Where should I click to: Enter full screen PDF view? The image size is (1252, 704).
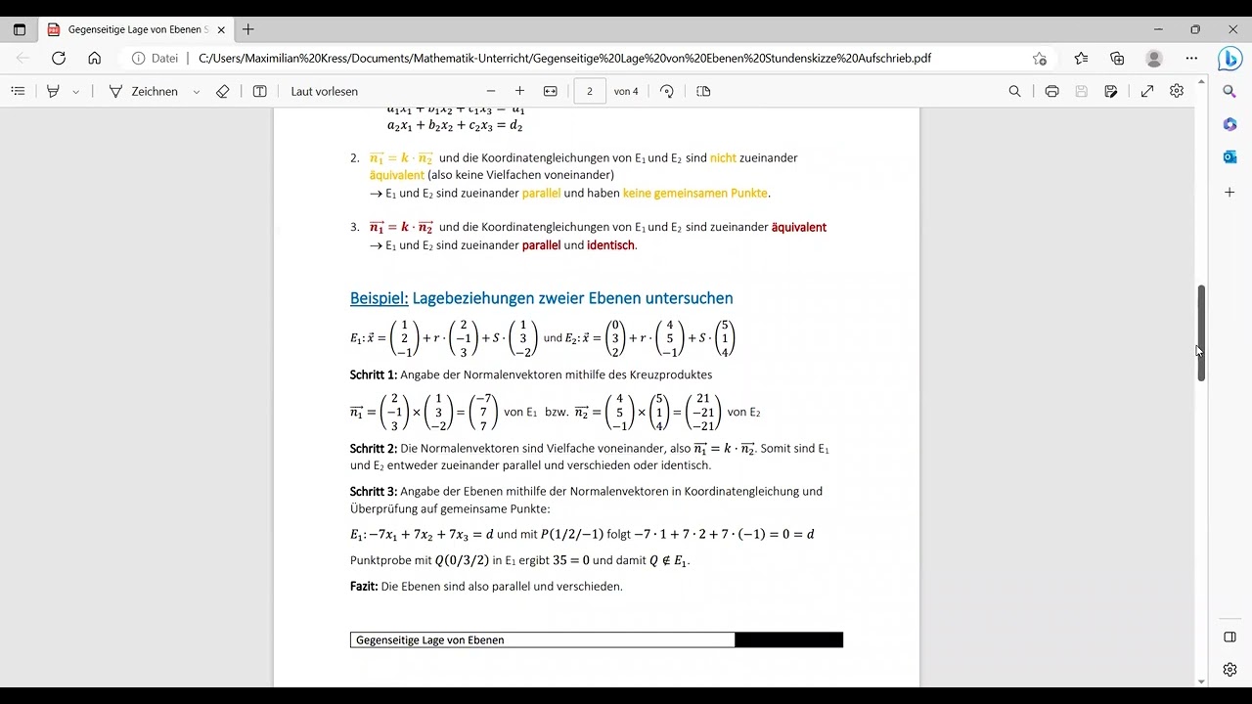pyautogui.click(x=1147, y=91)
